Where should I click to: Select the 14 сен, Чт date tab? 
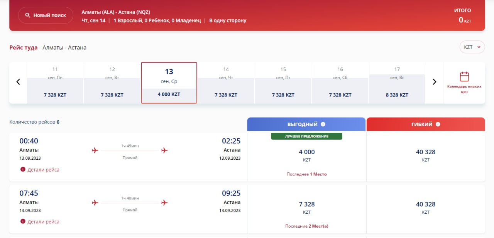tap(226, 83)
